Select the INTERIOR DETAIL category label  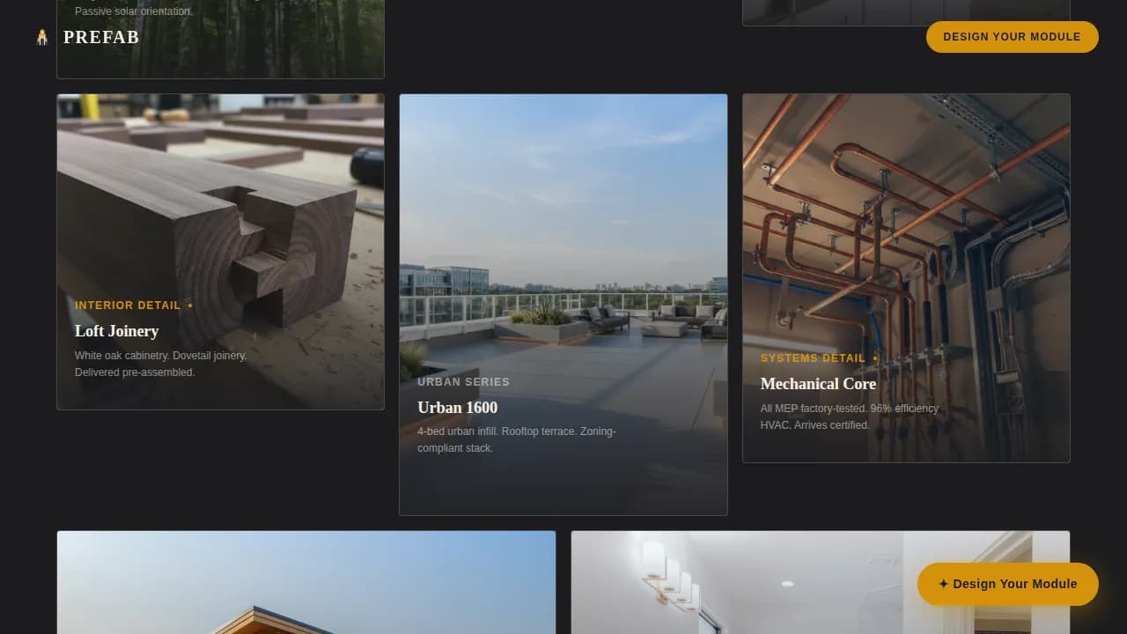(128, 305)
